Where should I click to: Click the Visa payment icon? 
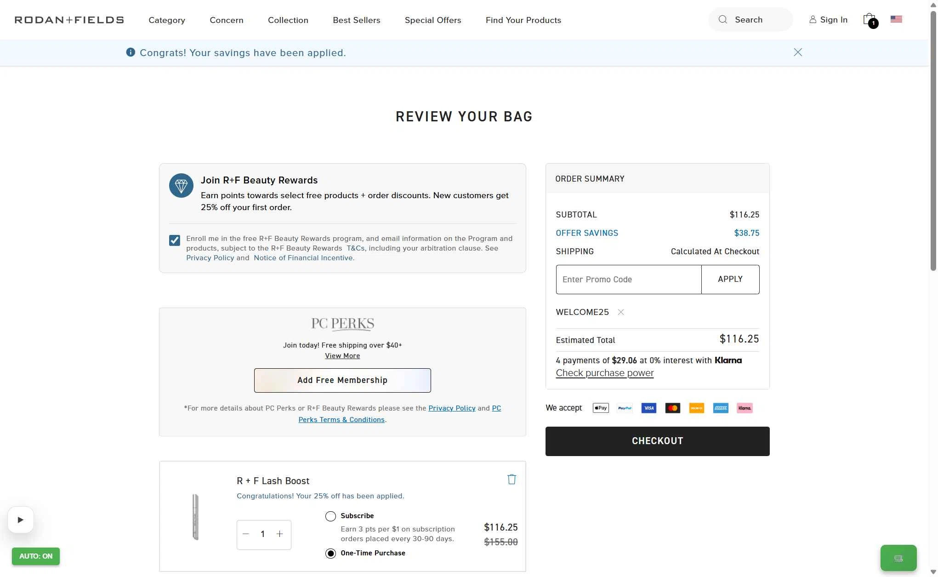[x=648, y=408]
